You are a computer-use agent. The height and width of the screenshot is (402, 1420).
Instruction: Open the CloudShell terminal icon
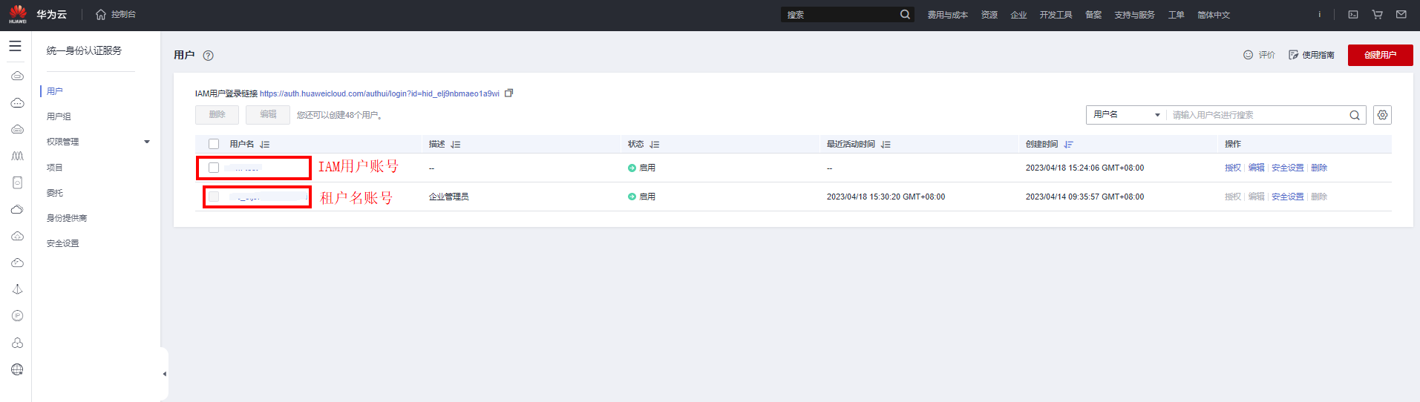(1353, 14)
